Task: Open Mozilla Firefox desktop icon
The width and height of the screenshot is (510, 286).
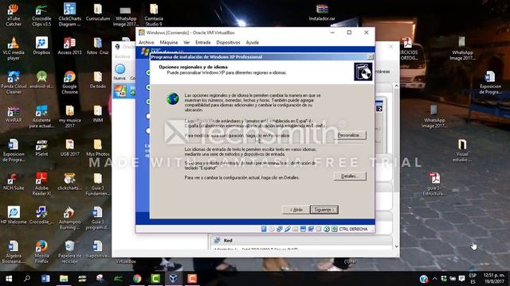Action: coord(41,252)
